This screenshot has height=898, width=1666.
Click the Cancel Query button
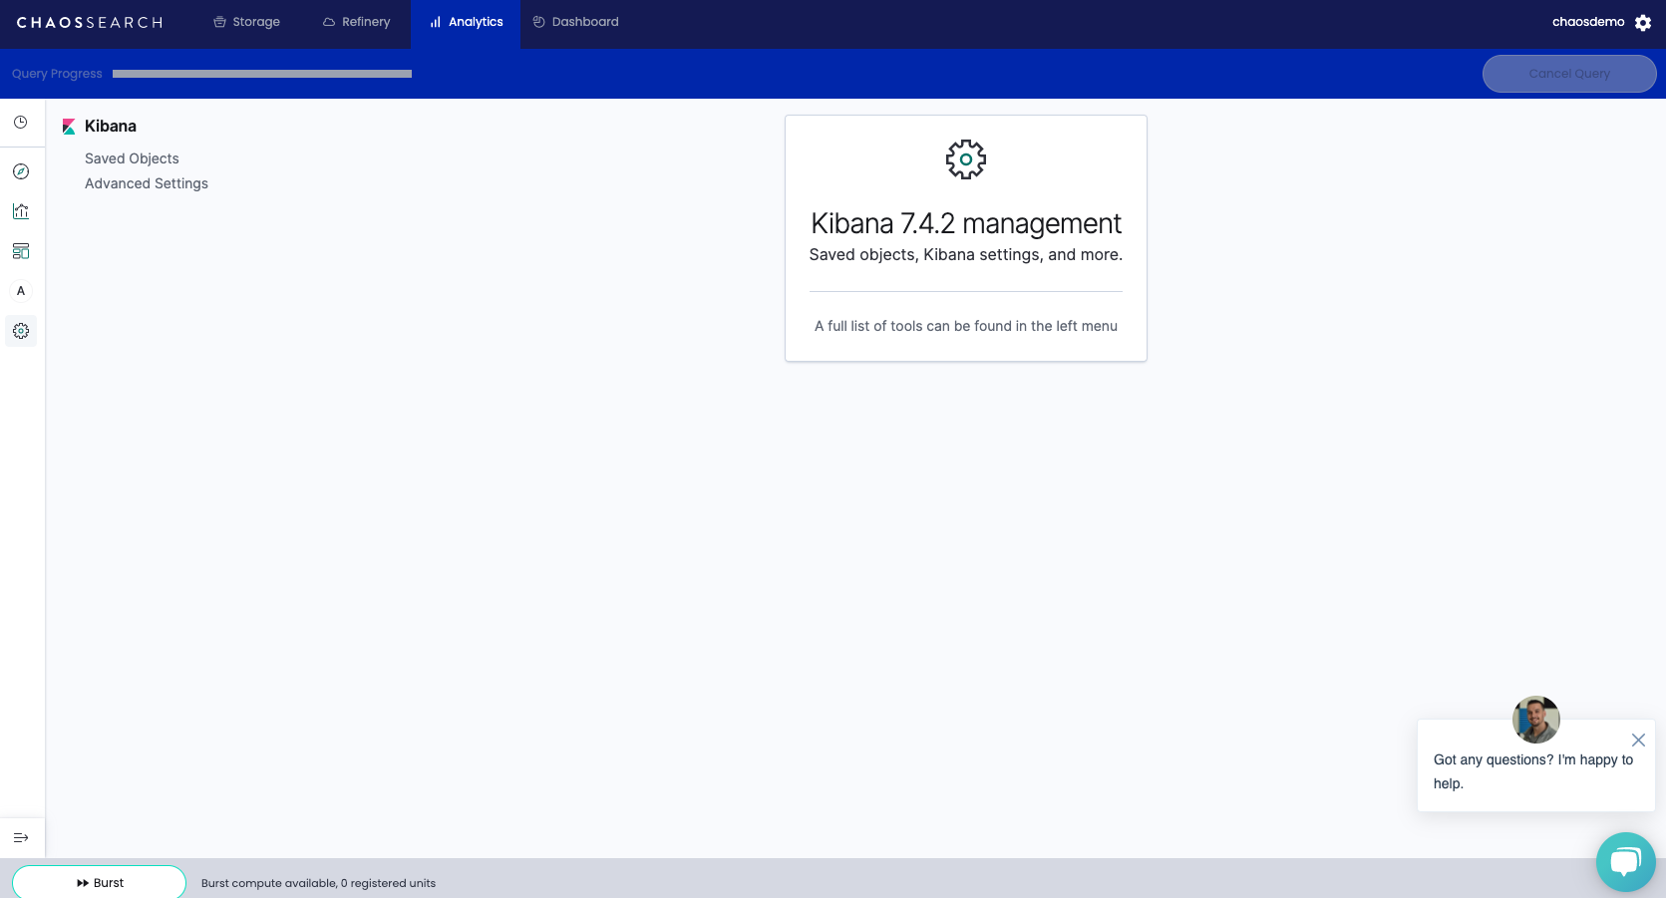1569,74
